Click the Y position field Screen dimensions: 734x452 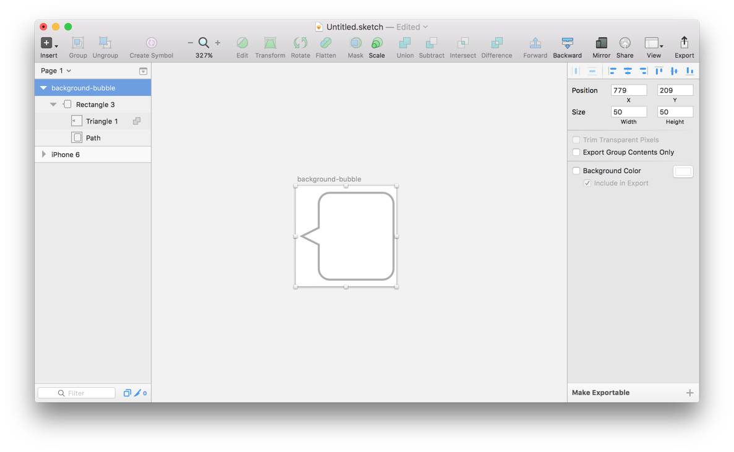(675, 90)
